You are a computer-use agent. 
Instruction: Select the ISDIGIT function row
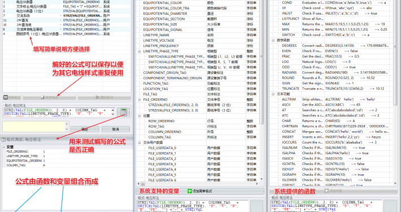click(x=332, y=169)
